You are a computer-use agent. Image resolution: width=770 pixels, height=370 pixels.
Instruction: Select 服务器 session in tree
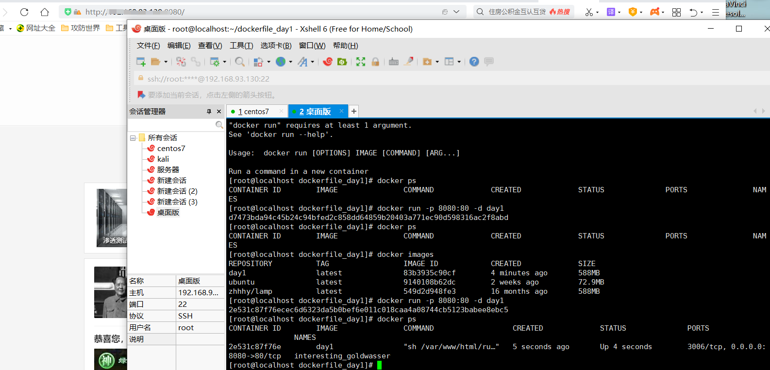click(x=168, y=170)
